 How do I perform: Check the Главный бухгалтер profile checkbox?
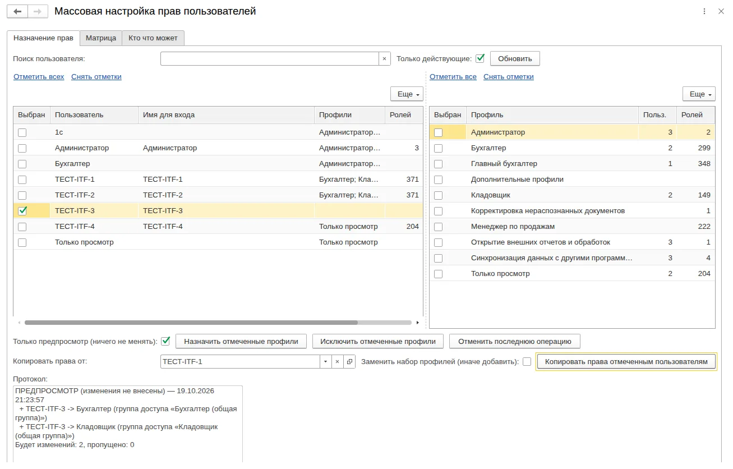coord(439,164)
